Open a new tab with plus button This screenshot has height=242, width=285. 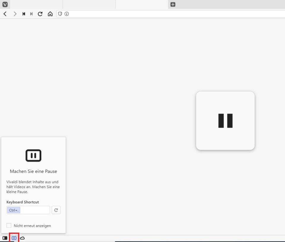[173, 4]
